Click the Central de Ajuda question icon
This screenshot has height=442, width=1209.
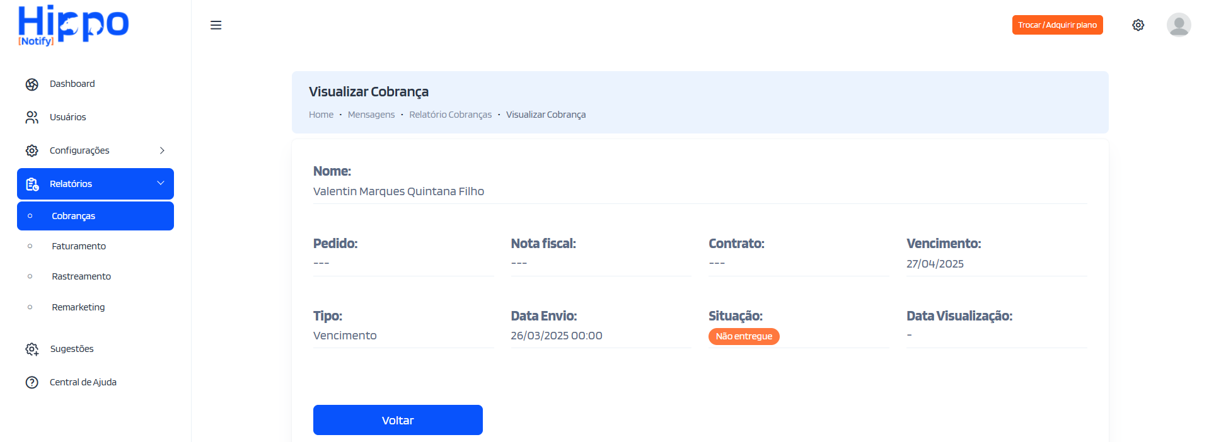[32, 383]
